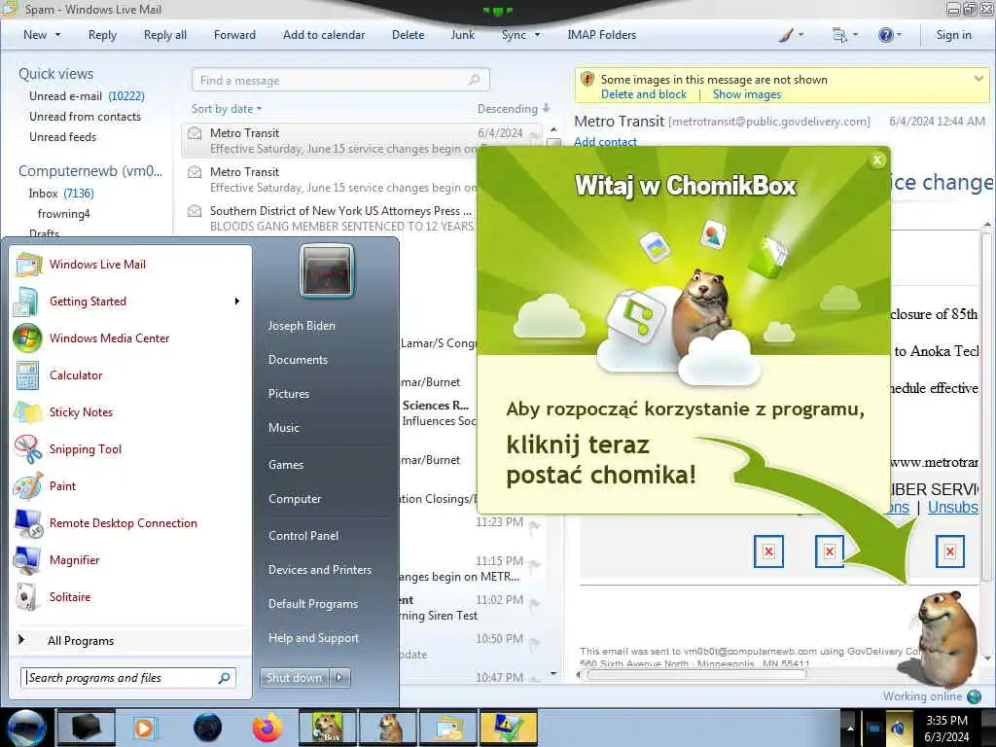Select the frowning4 folder
Image resolution: width=996 pixels, height=747 pixels.
[x=63, y=213]
